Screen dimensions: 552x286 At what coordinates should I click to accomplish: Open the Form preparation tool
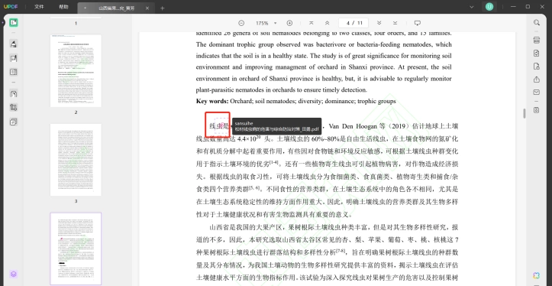14,73
